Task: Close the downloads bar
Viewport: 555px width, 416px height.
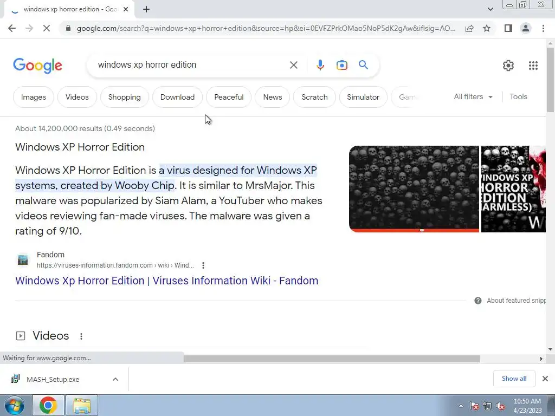Action: tap(545, 379)
